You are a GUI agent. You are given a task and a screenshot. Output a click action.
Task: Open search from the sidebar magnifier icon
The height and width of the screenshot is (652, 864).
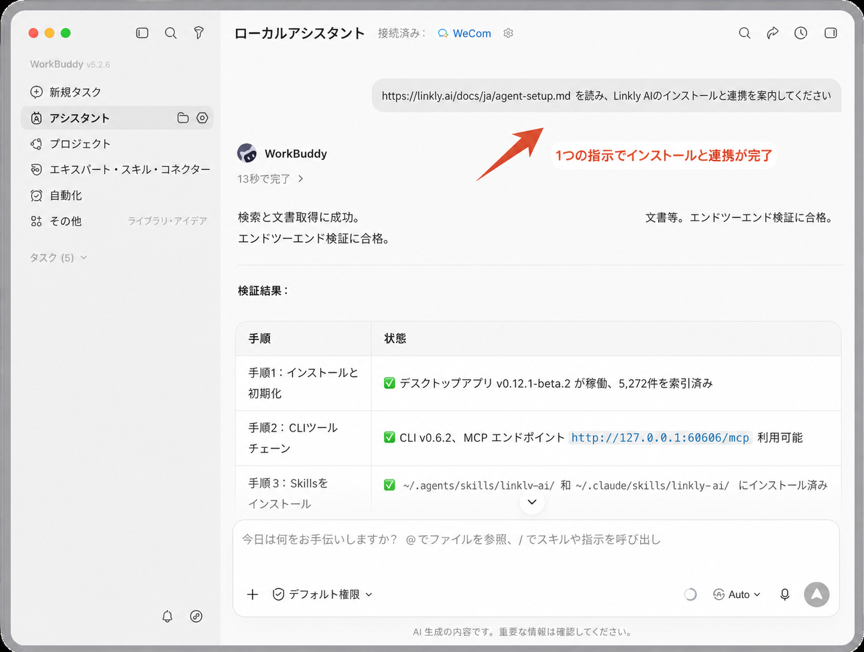[171, 33]
